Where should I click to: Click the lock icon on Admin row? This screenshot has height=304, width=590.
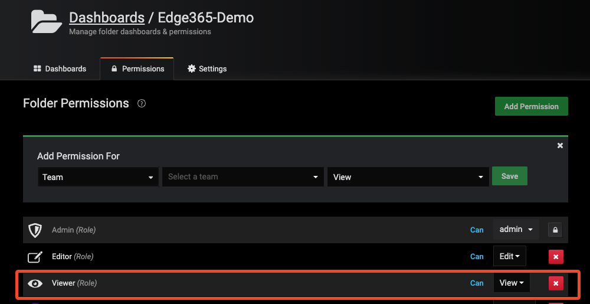coord(555,230)
